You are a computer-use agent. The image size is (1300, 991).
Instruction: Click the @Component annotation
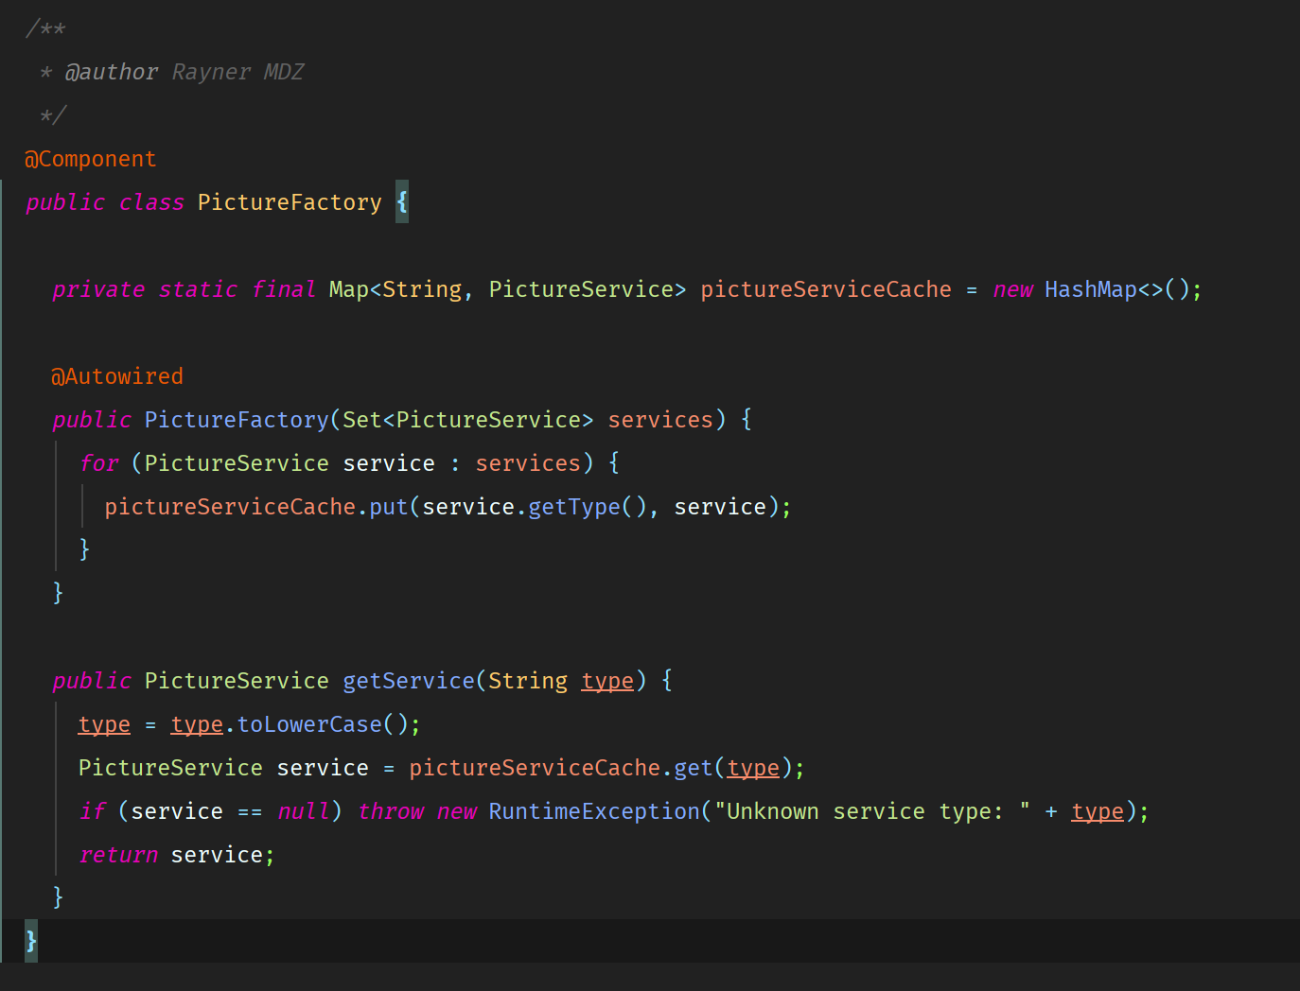click(x=91, y=159)
